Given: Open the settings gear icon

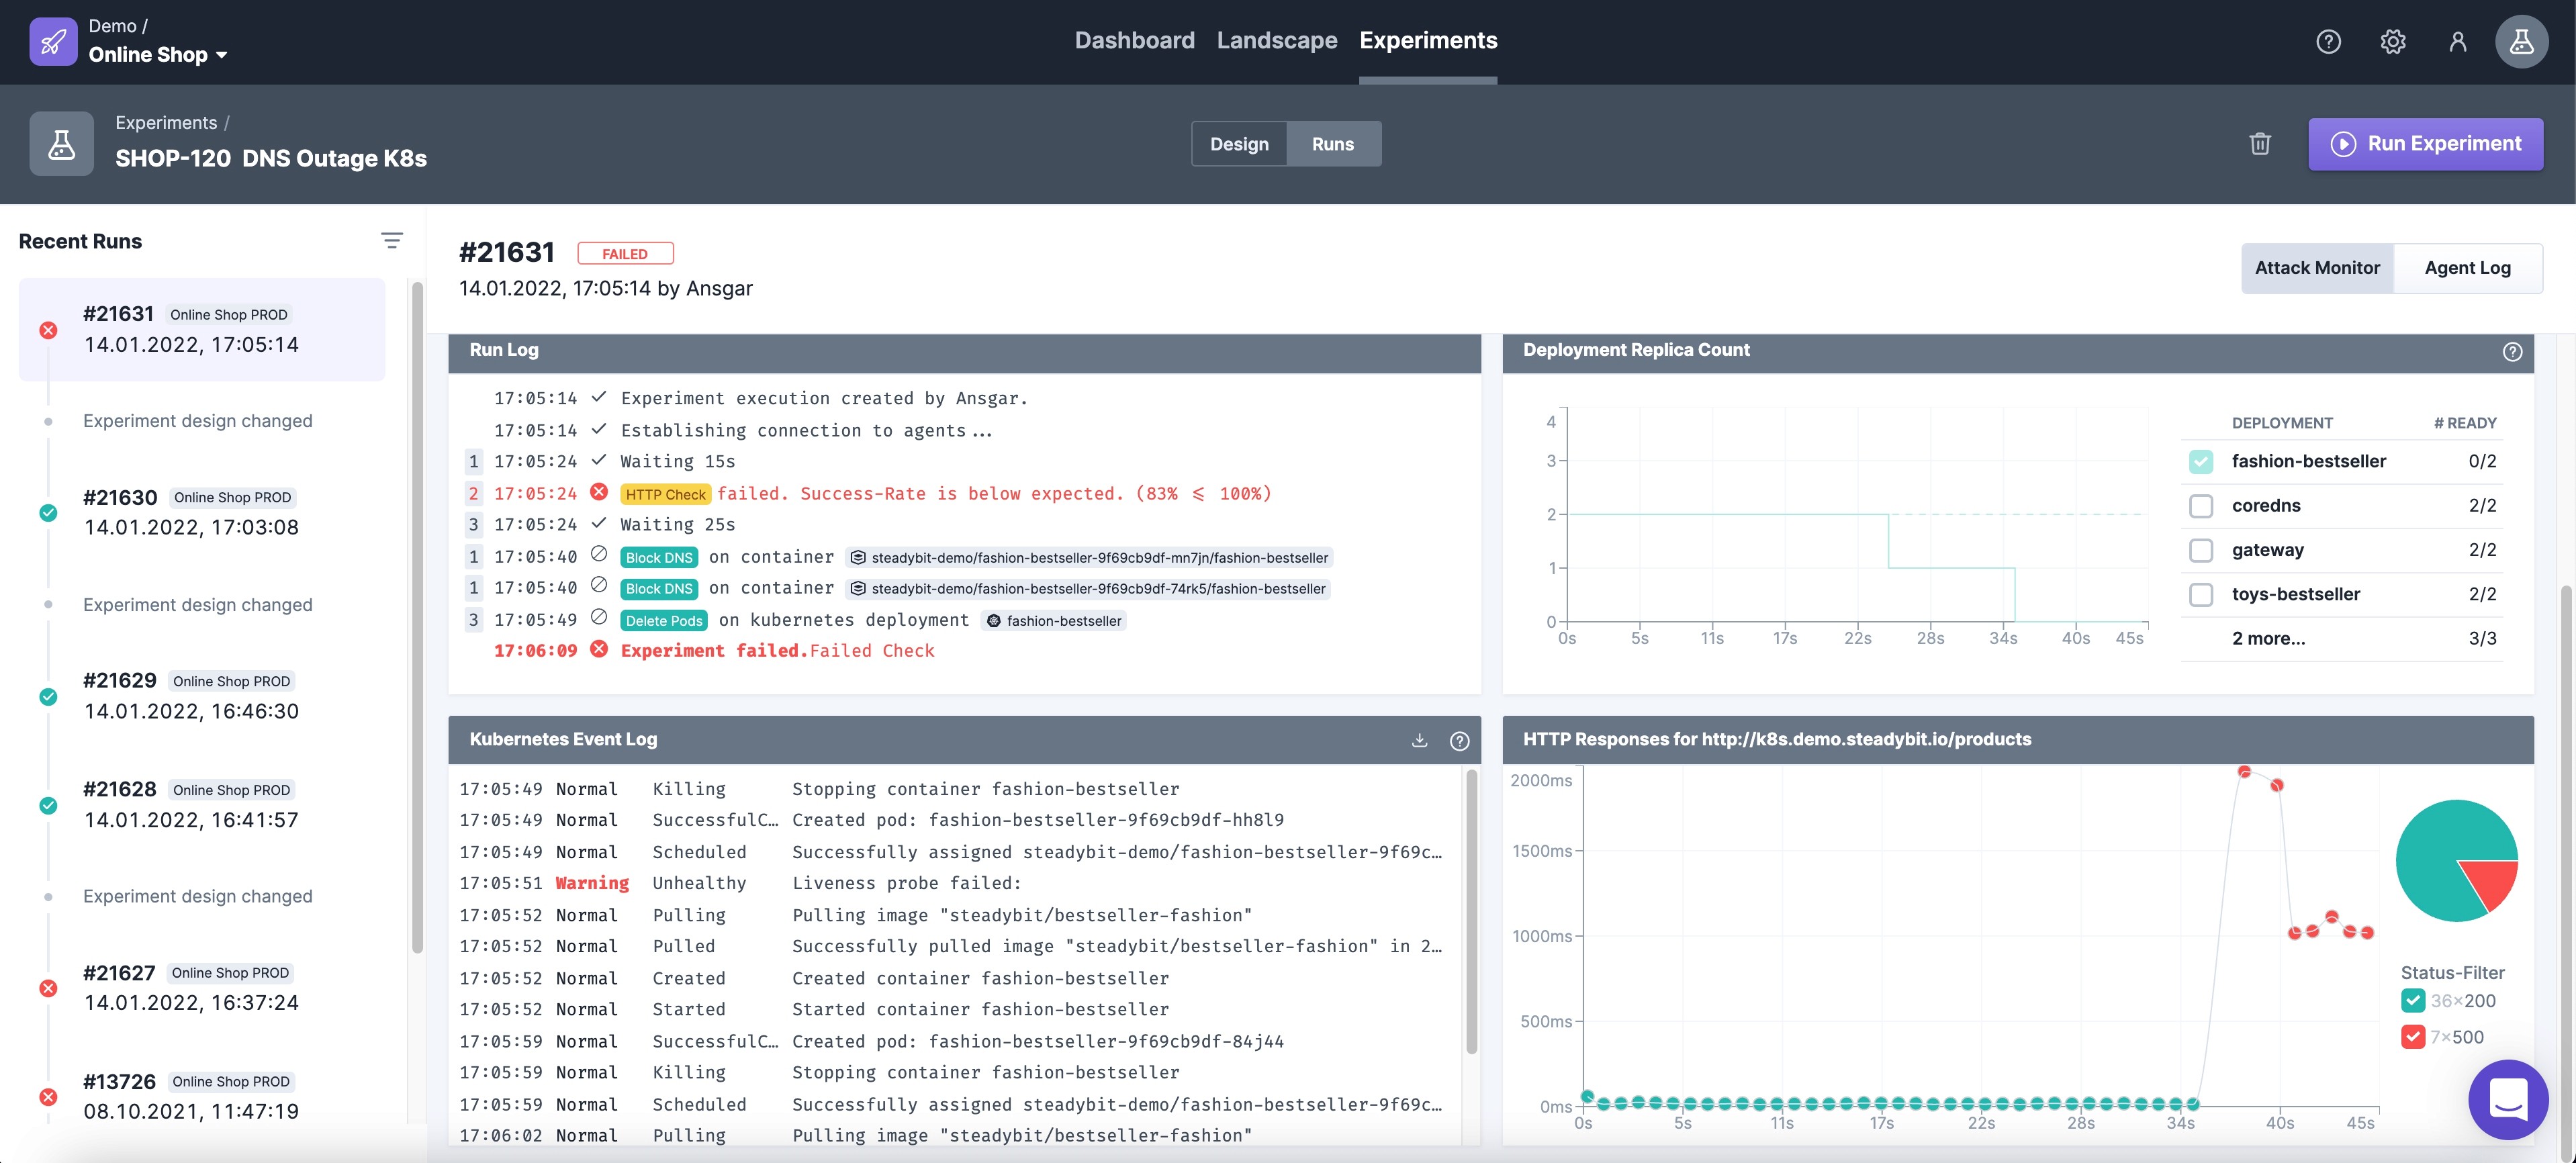Looking at the screenshot, I should (x=2392, y=41).
